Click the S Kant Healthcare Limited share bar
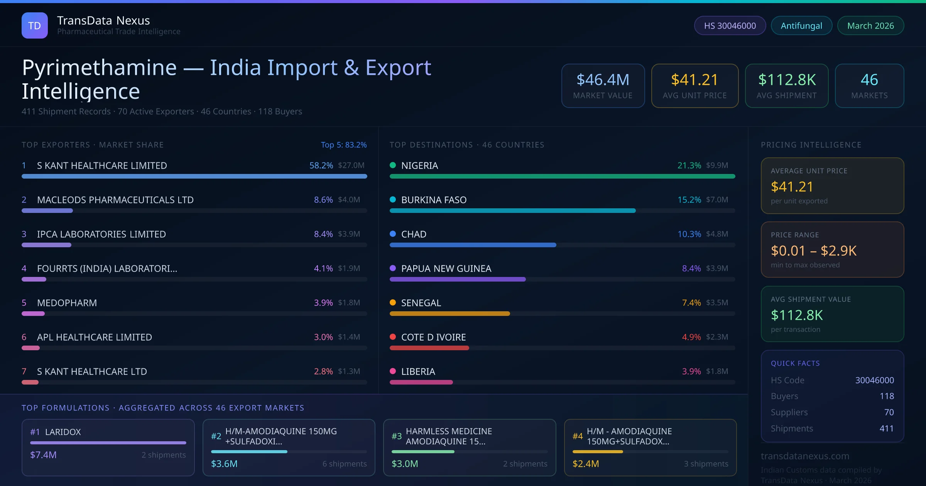 (194, 176)
